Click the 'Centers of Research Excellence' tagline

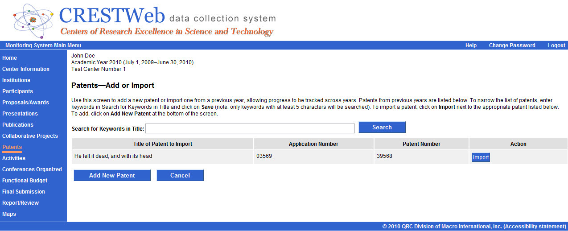166,32
